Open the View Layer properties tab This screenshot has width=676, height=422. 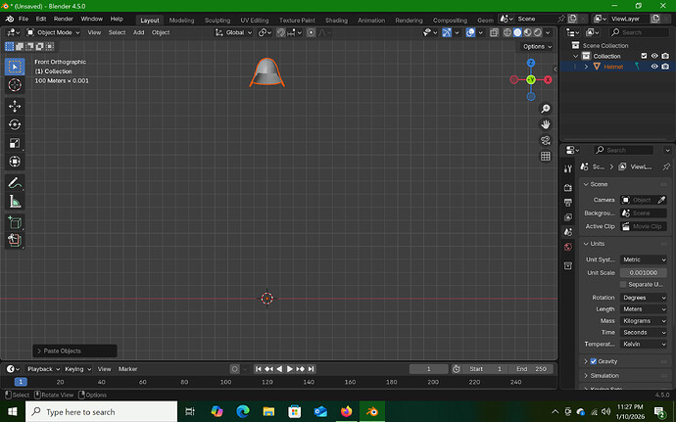pyautogui.click(x=568, y=217)
